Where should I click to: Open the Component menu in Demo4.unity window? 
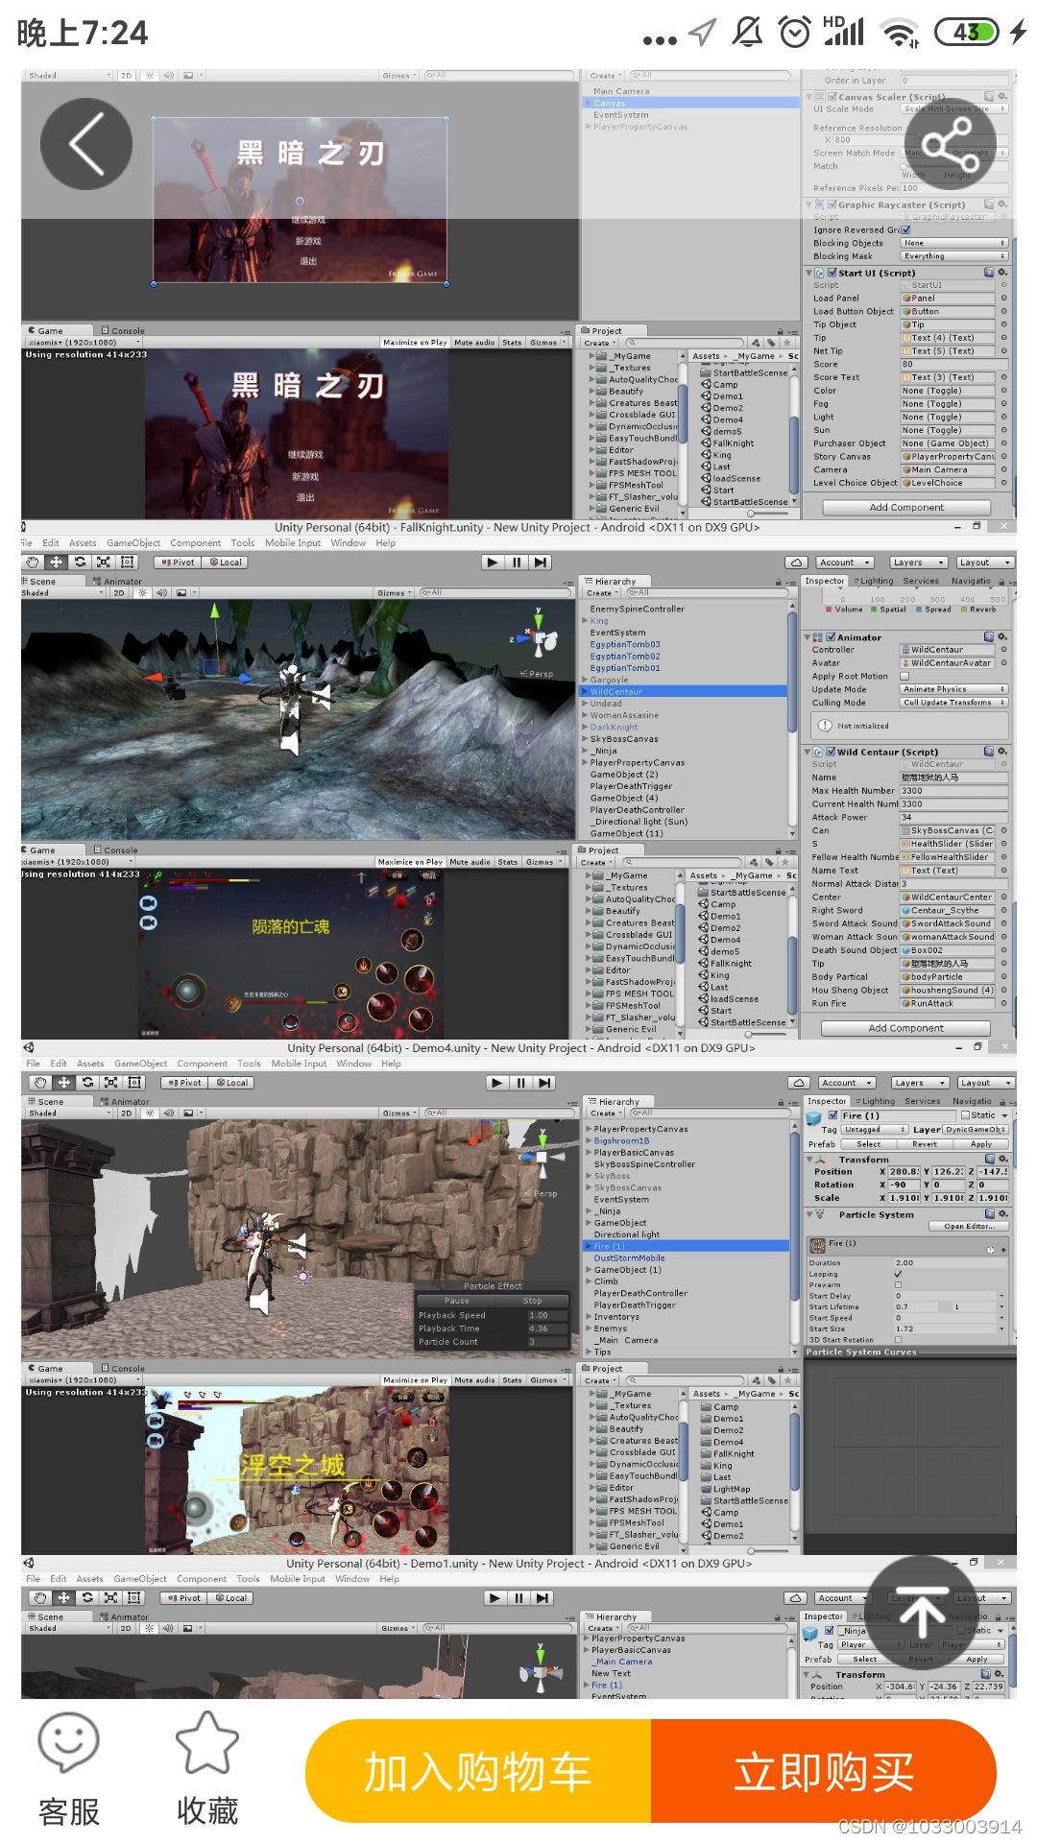click(x=202, y=1064)
